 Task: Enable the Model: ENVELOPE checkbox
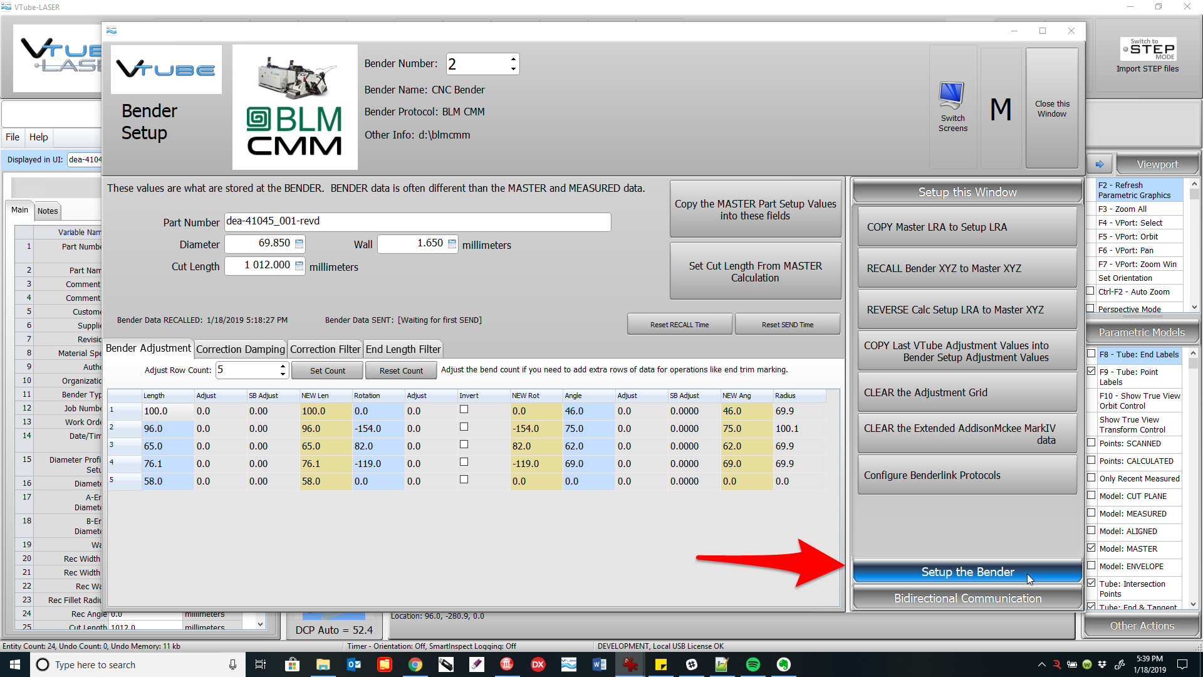tap(1091, 565)
